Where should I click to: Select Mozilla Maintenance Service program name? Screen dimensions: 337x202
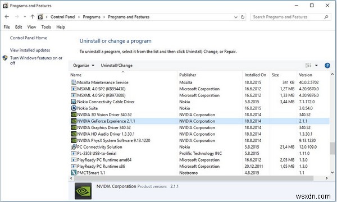(103, 82)
